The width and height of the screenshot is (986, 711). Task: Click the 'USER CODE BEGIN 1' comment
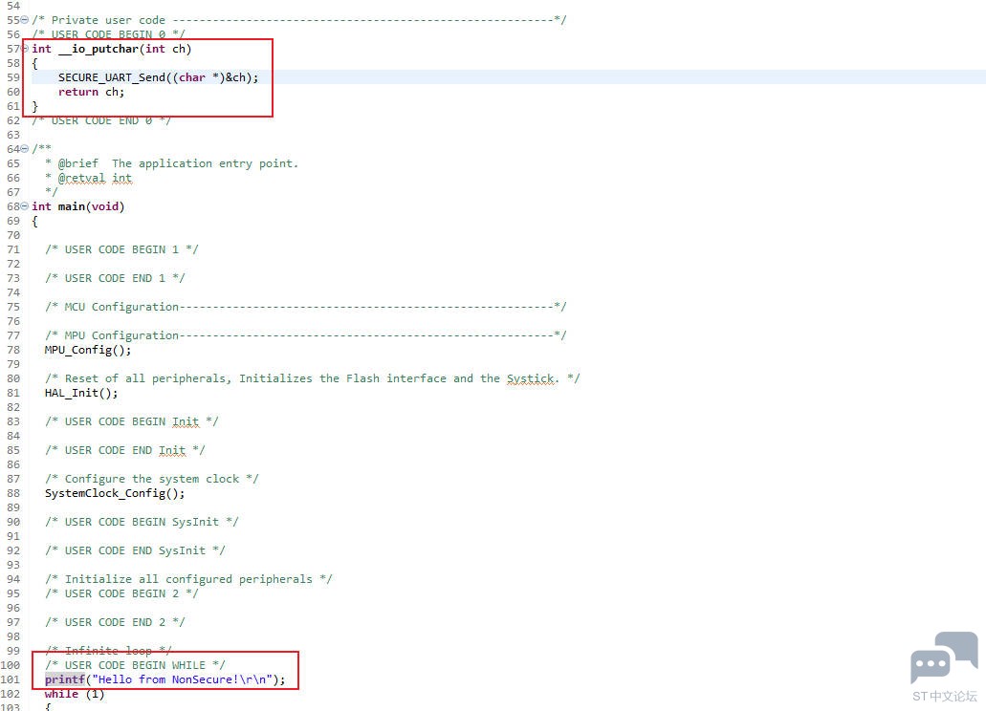121,249
